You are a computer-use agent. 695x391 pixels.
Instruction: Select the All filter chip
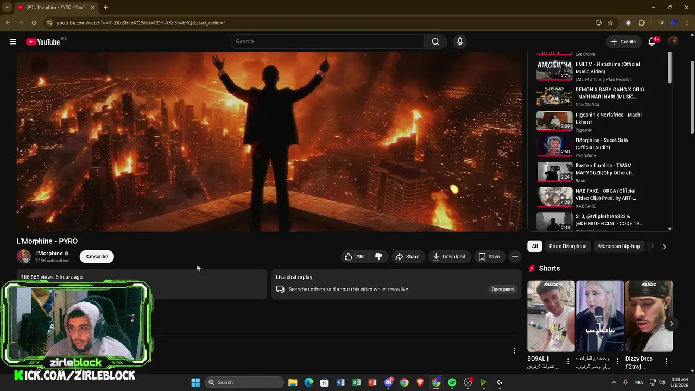534,247
